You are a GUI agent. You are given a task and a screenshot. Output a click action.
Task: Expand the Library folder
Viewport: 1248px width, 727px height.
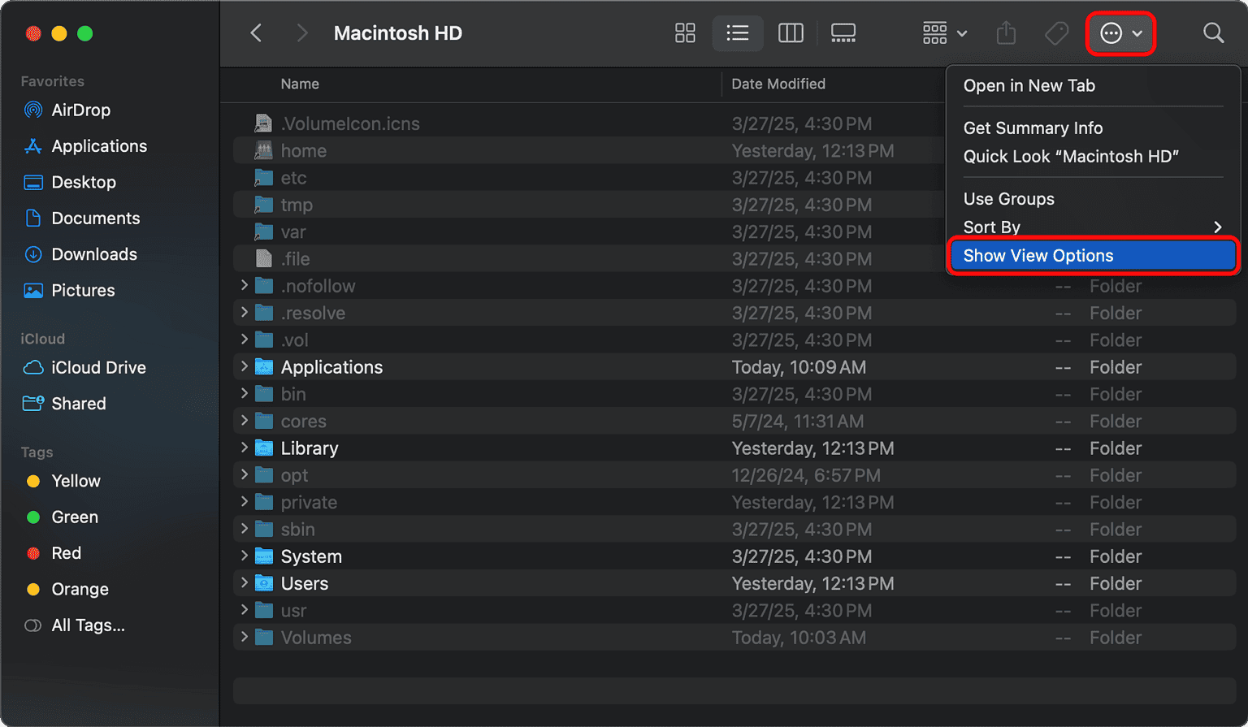(244, 448)
